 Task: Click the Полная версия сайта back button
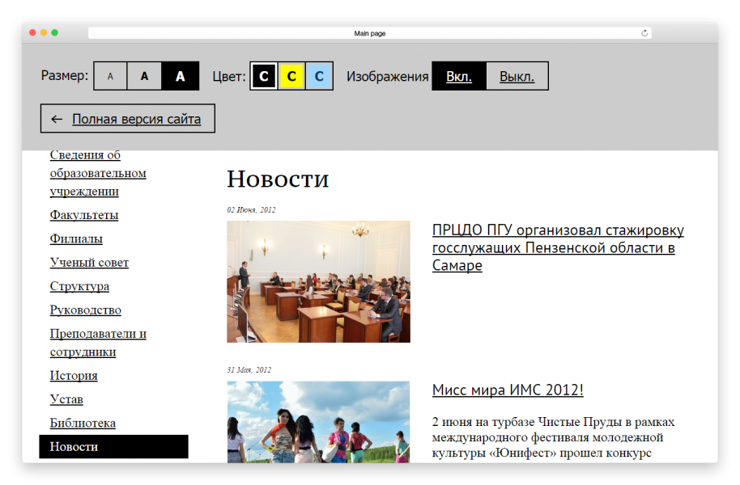pos(128,119)
